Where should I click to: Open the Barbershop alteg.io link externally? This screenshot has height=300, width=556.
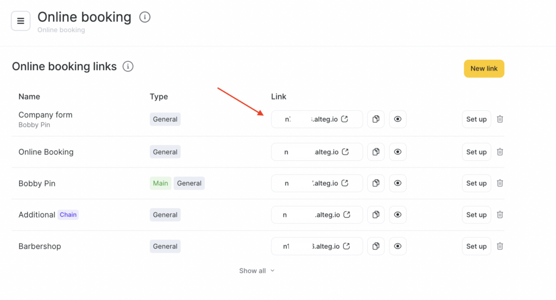point(345,246)
